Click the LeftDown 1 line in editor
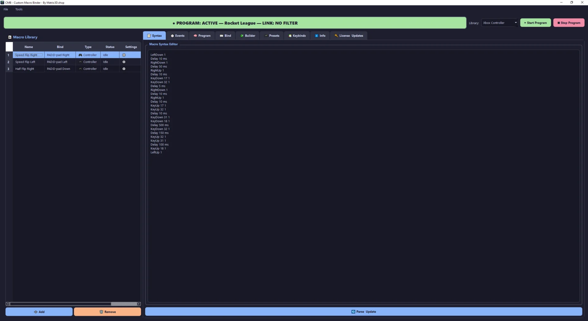Image resolution: width=588 pixels, height=321 pixels. [158, 55]
